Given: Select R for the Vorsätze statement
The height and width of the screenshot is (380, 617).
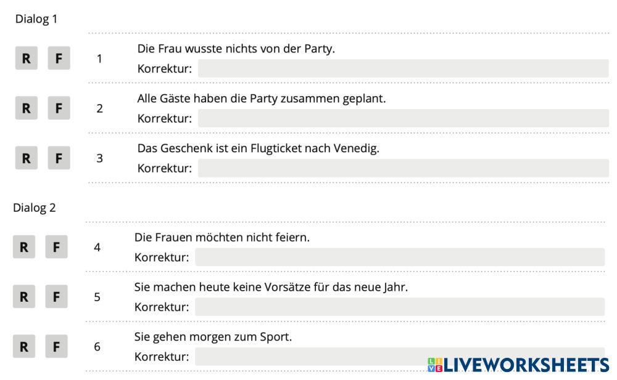Looking at the screenshot, I should (x=23, y=297).
